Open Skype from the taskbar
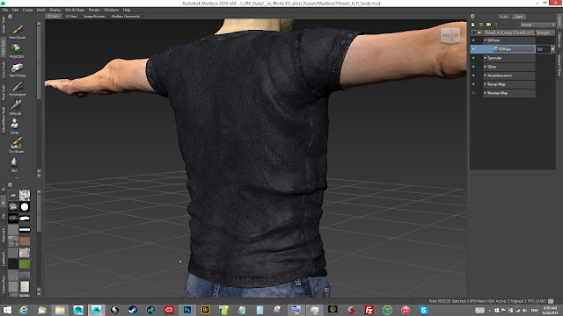This screenshot has height=316, width=563. coord(423,310)
